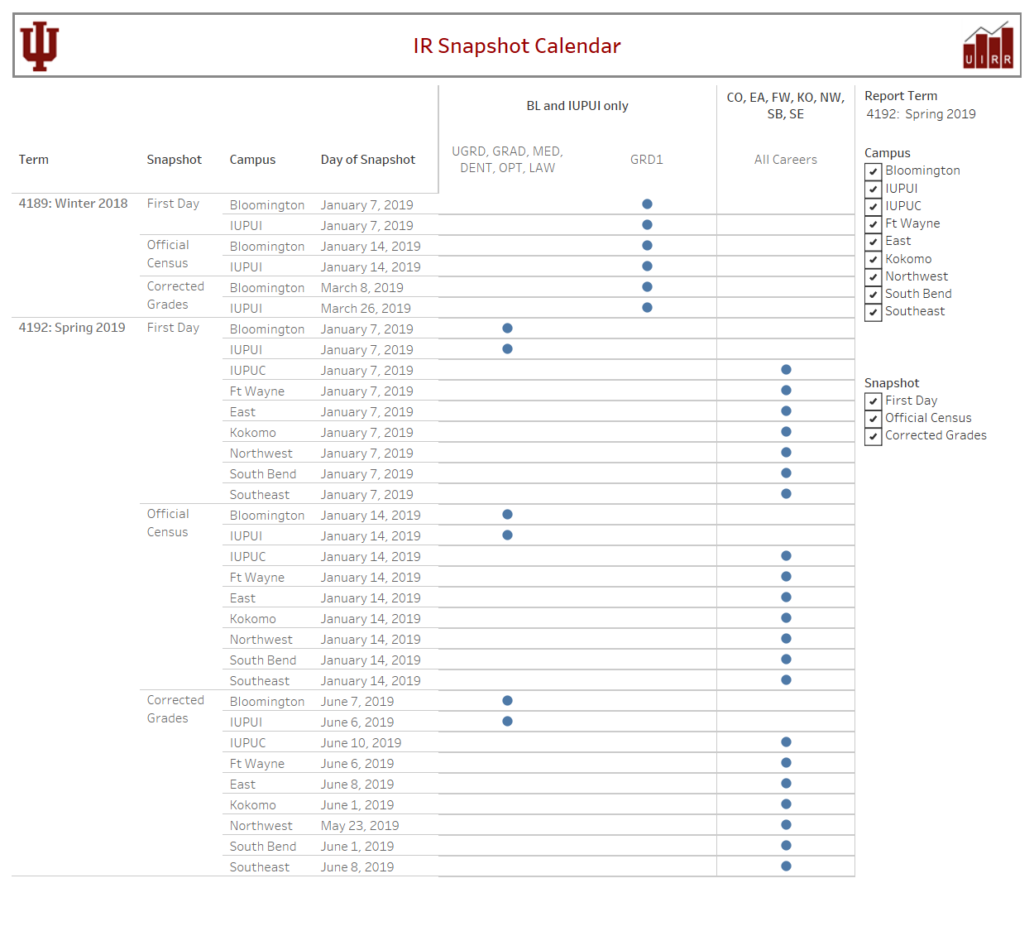Image resolution: width=1034 pixels, height=931 pixels.
Task: Click the 'May 23, 2019' date cell
Action: point(360,826)
